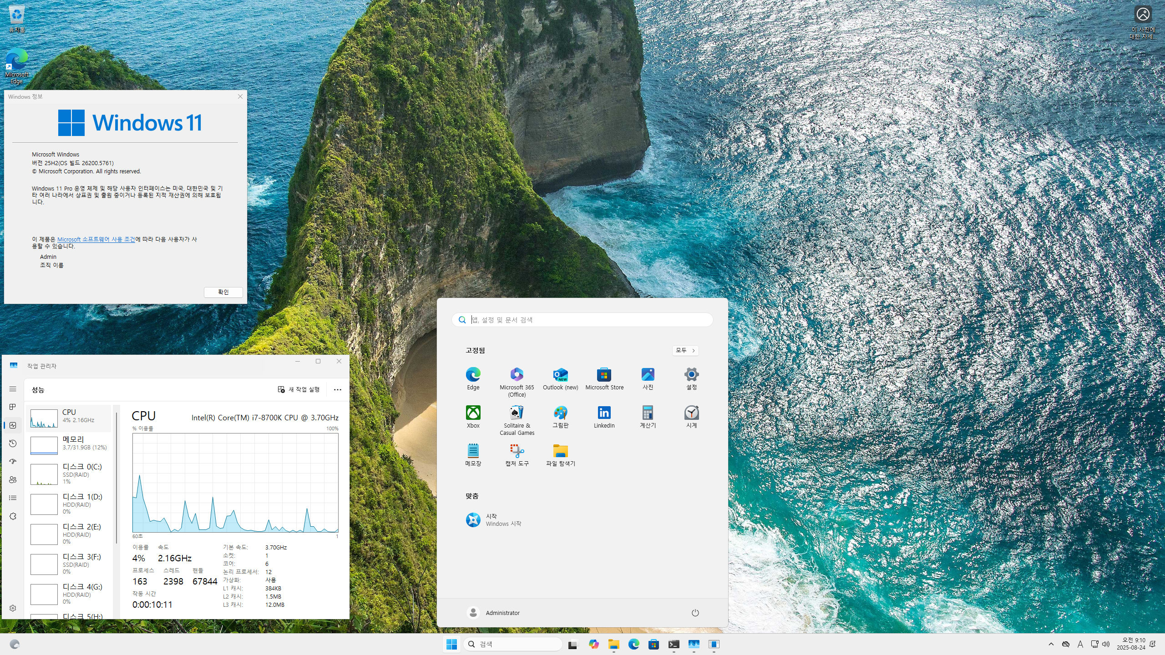Viewport: 1165px width, 655px height.
Task: Click the Copilot icon on the taskbar
Action: point(593,644)
